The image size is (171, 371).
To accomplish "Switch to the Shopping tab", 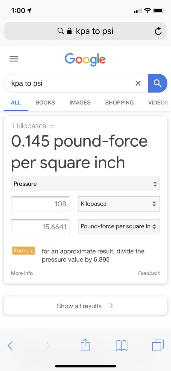I will (x=119, y=103).
